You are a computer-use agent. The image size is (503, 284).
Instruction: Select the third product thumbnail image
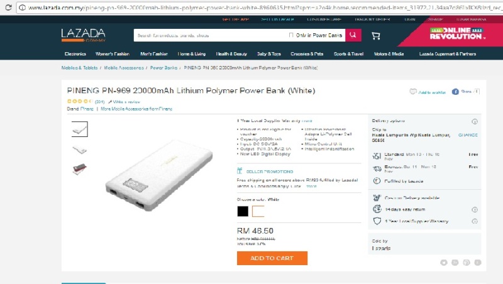[x=80, y=168]
